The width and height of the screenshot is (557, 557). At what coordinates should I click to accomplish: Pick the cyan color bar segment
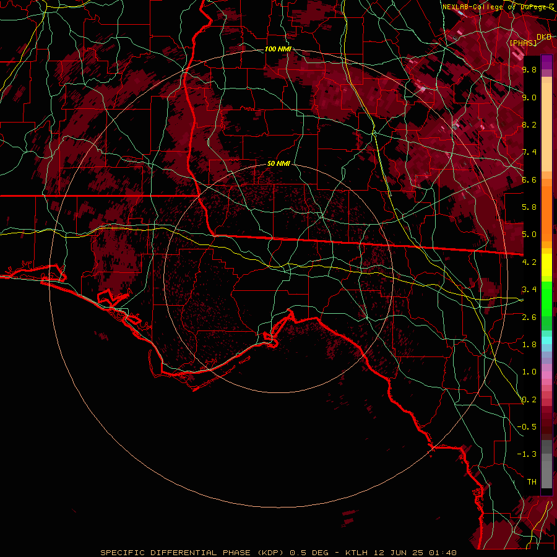point(546,340)
